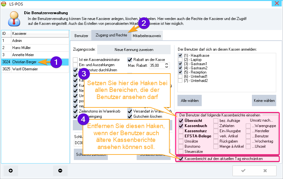Screen dimensions: 283x179
Task: Click the remove user minus icon
Action: click(x=60, y=171)
